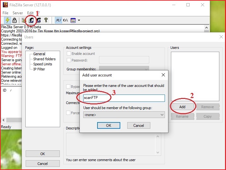The image size is (226, 170).
Task: Click the Add user button
Action: tap(182, 107)
